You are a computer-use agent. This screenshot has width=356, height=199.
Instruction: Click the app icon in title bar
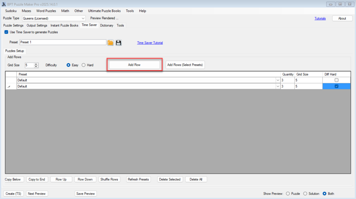pos(4,4)
